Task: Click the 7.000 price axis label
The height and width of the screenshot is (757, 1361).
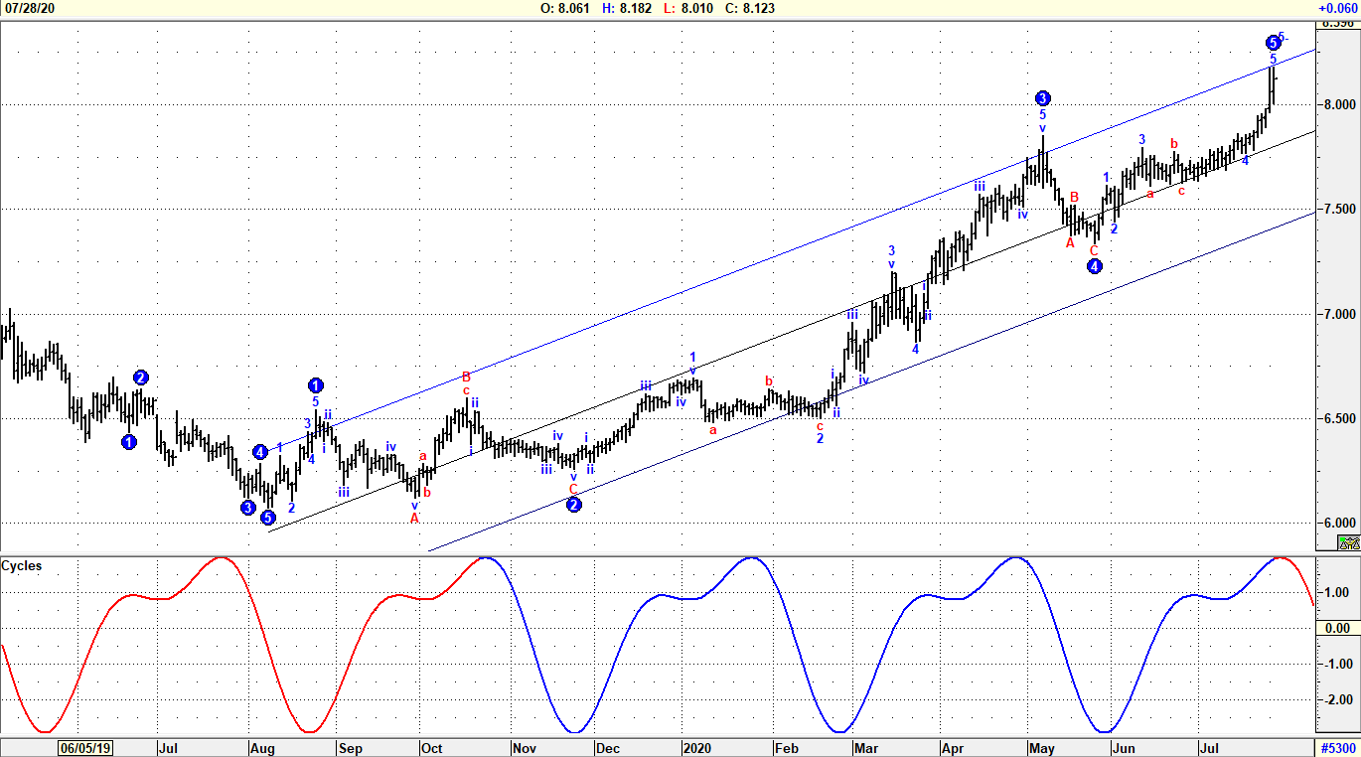Action: [x=1341, y=314]
